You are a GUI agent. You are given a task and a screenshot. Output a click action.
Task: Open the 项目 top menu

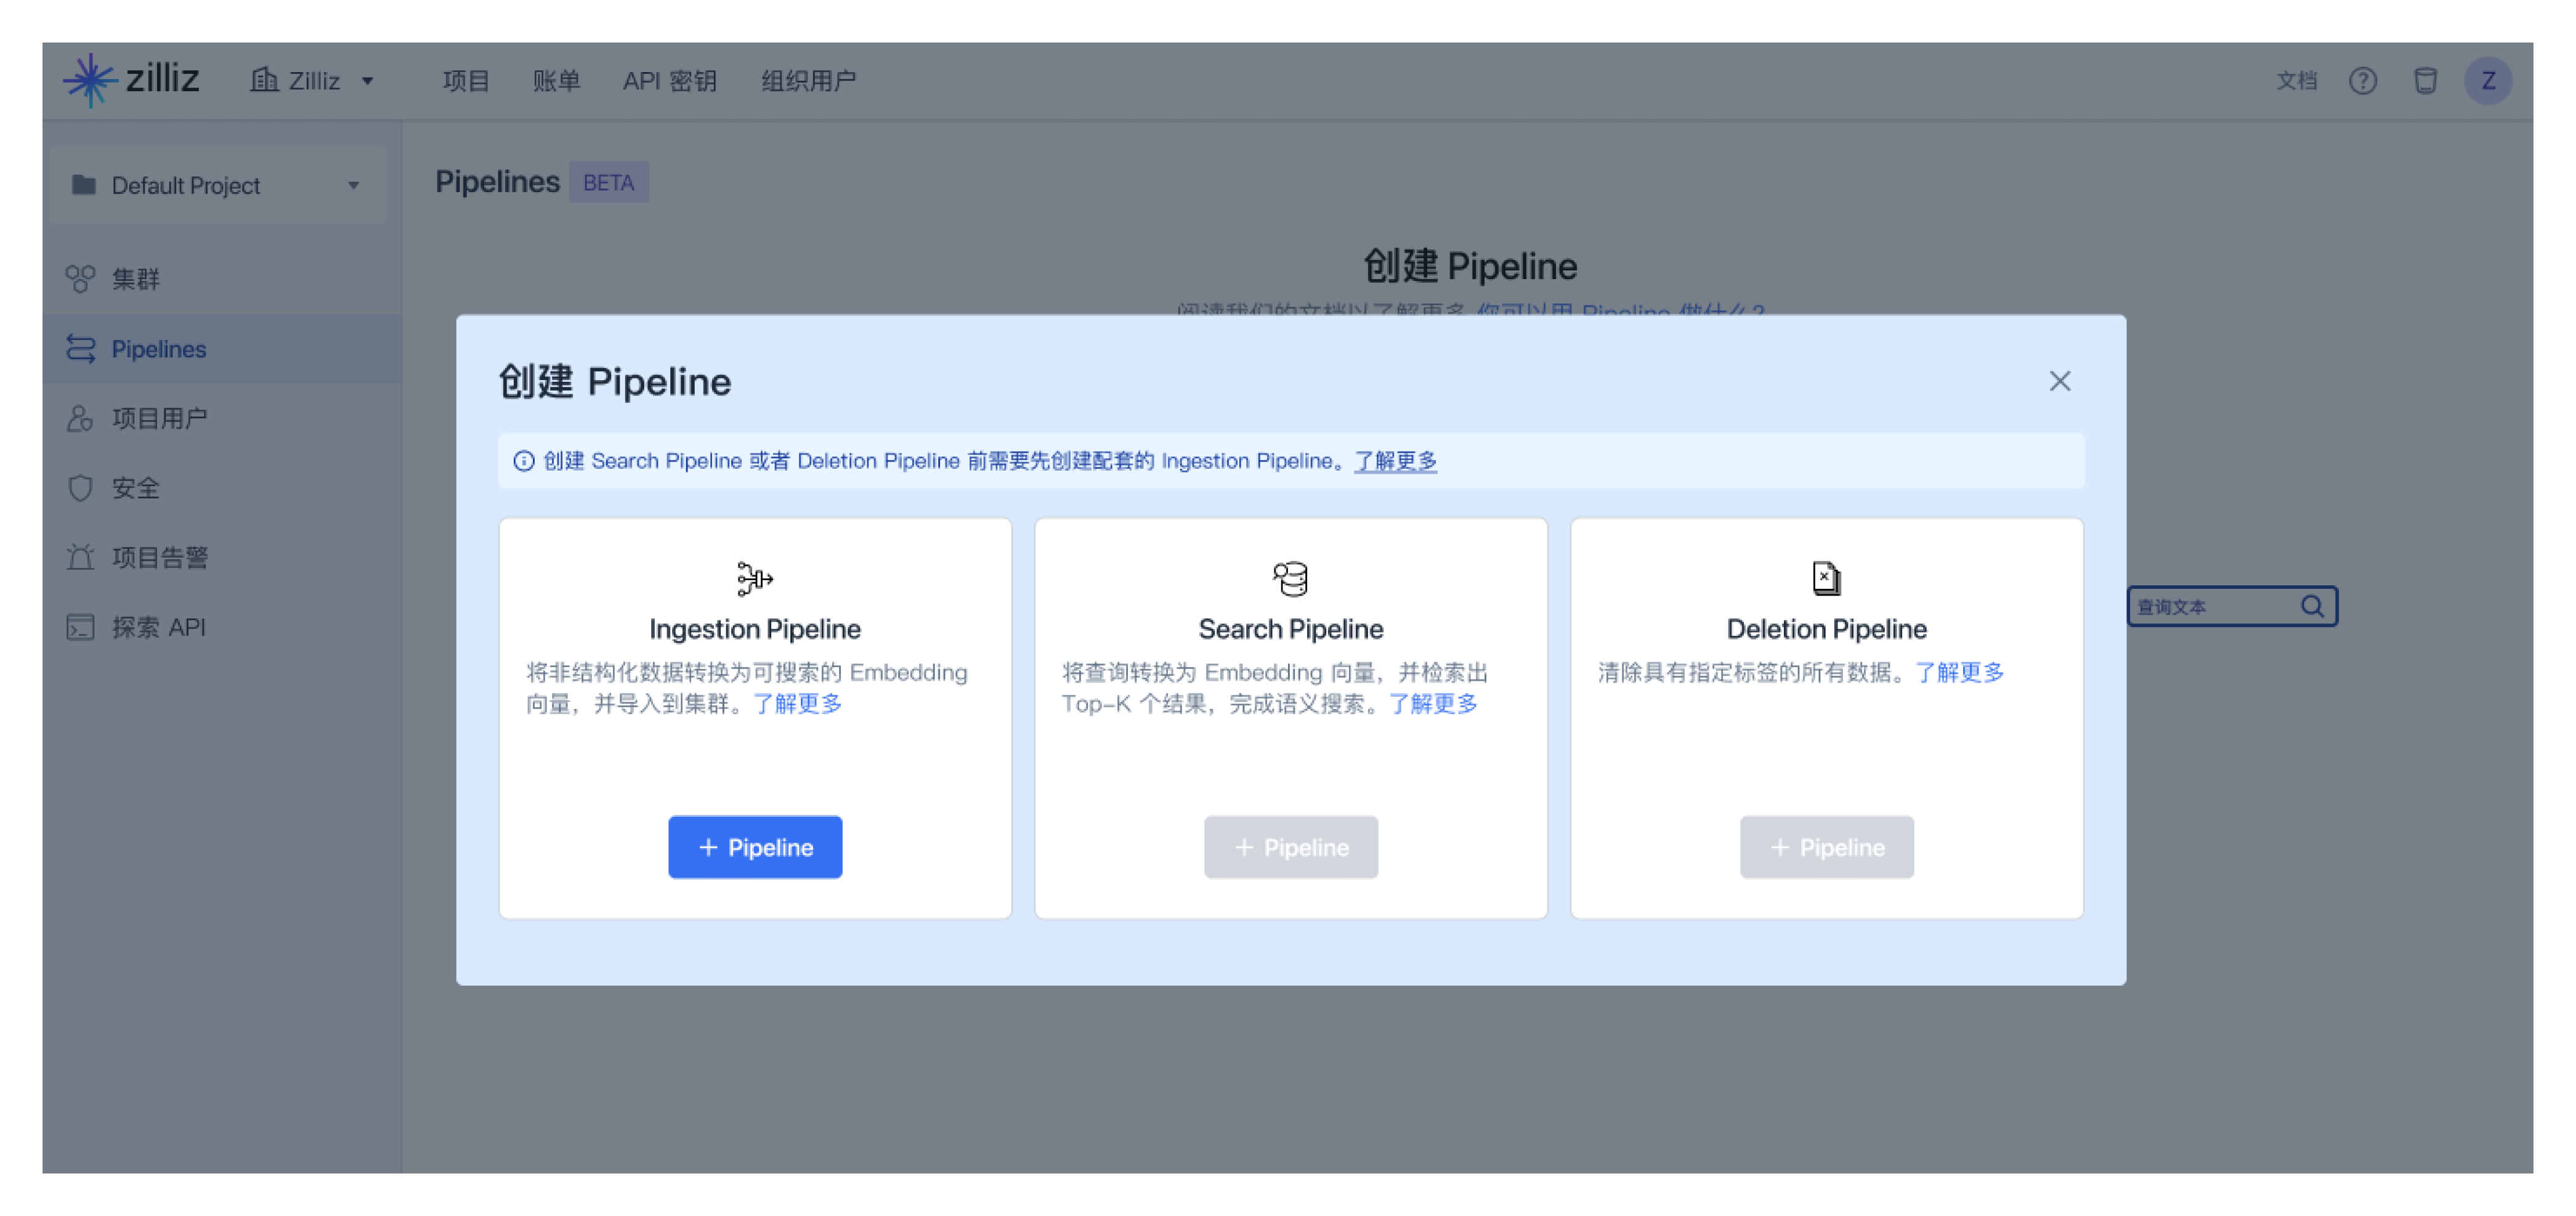[x=465, y=80]
